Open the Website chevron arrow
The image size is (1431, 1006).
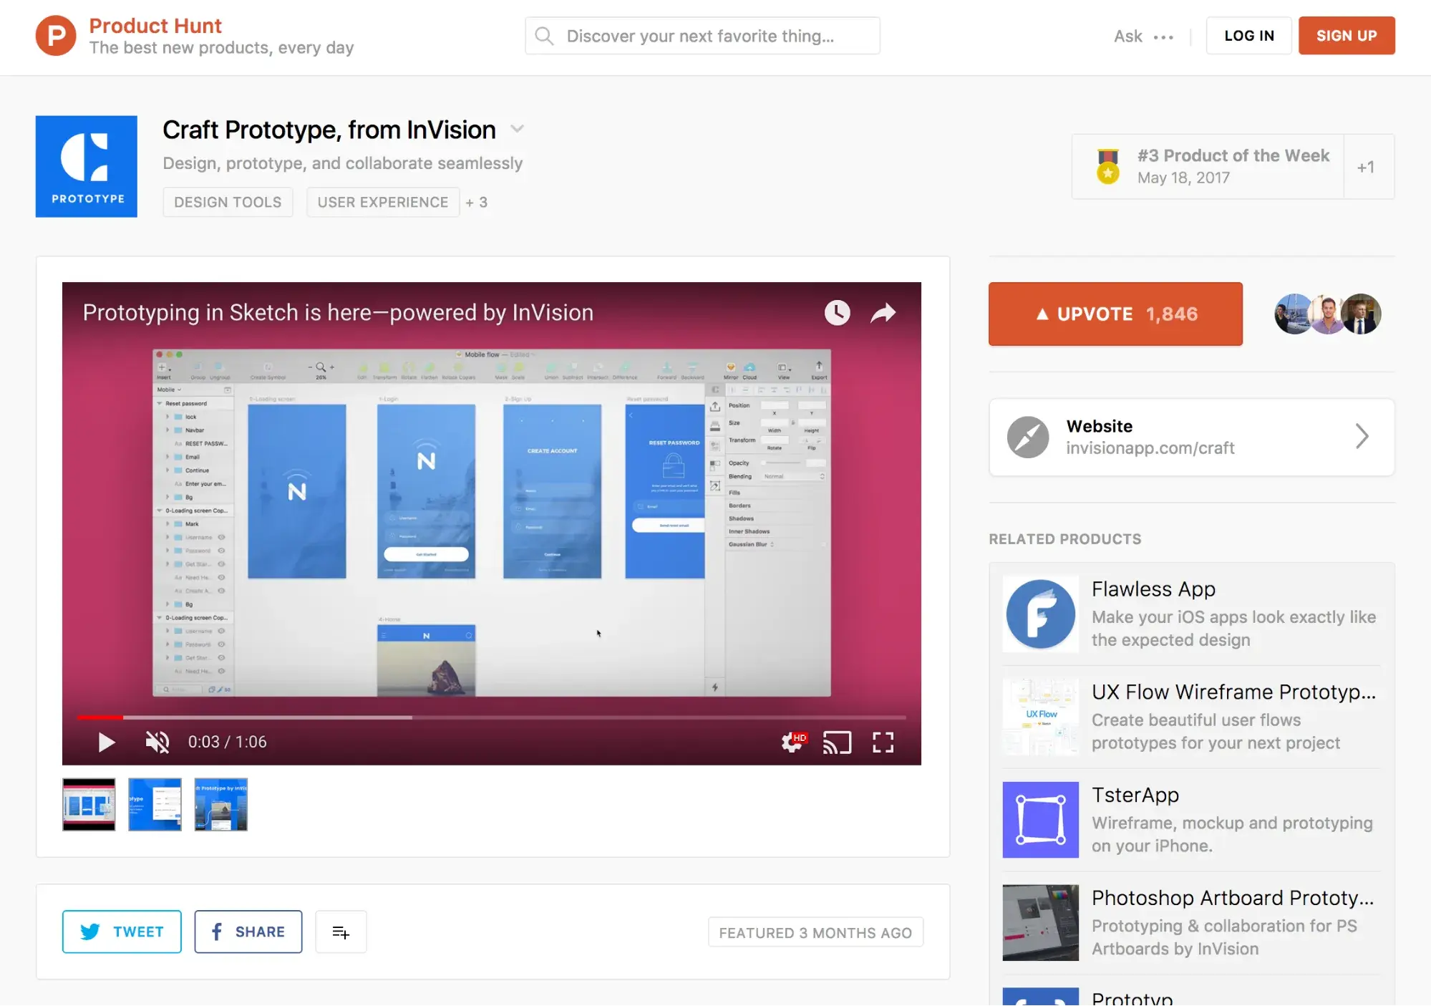pos(1362,437)
